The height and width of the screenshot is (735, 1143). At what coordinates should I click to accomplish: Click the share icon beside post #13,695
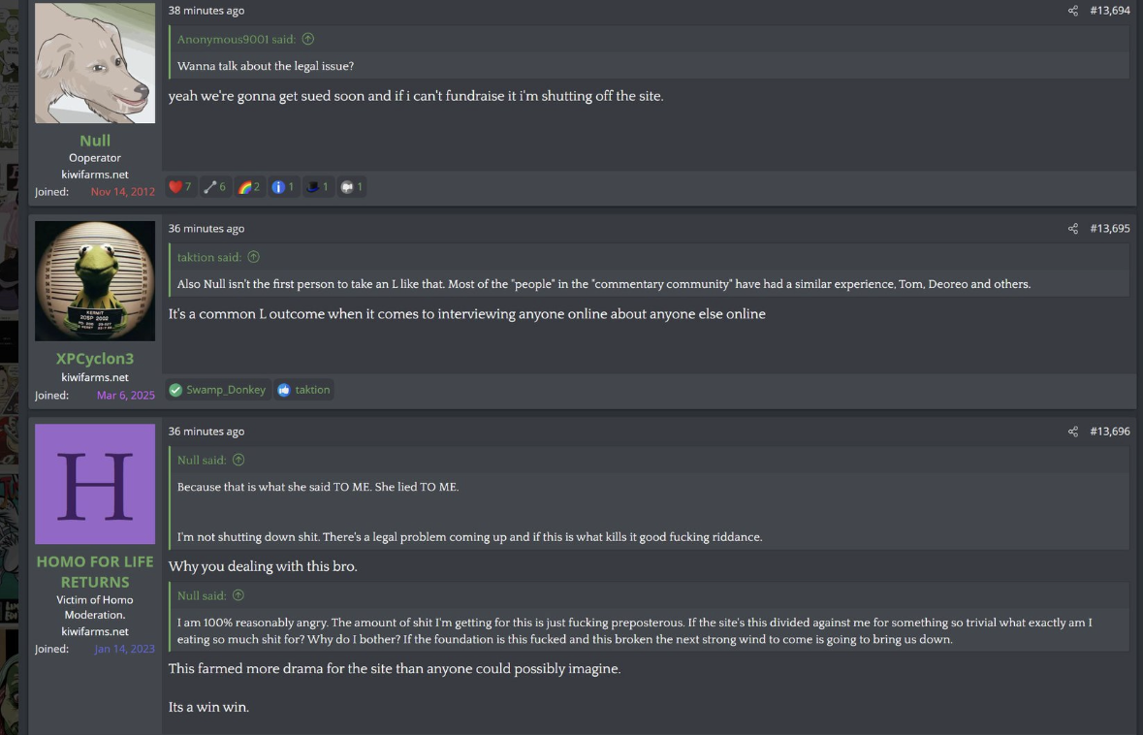tap(1072, 229)
